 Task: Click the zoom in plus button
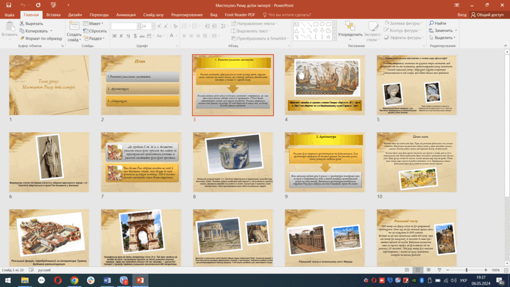point(486,270)
